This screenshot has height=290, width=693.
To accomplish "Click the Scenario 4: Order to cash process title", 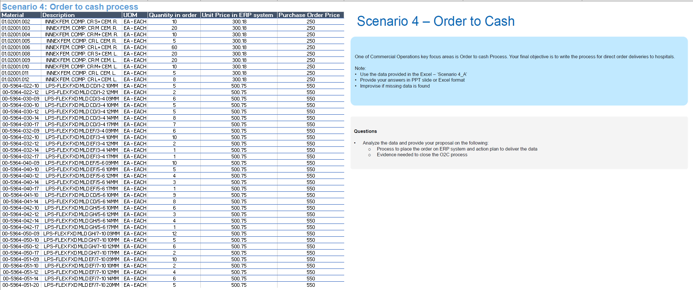I will [x=69, y=7].
